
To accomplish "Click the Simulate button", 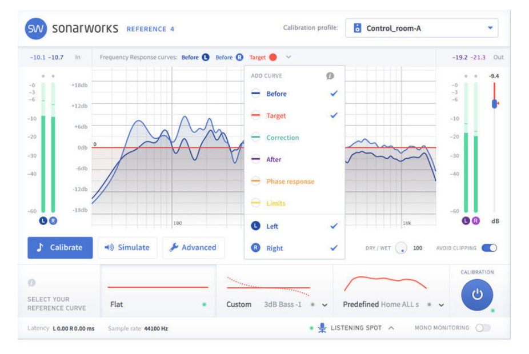I will pyautogui.click(x=127, y=248).
